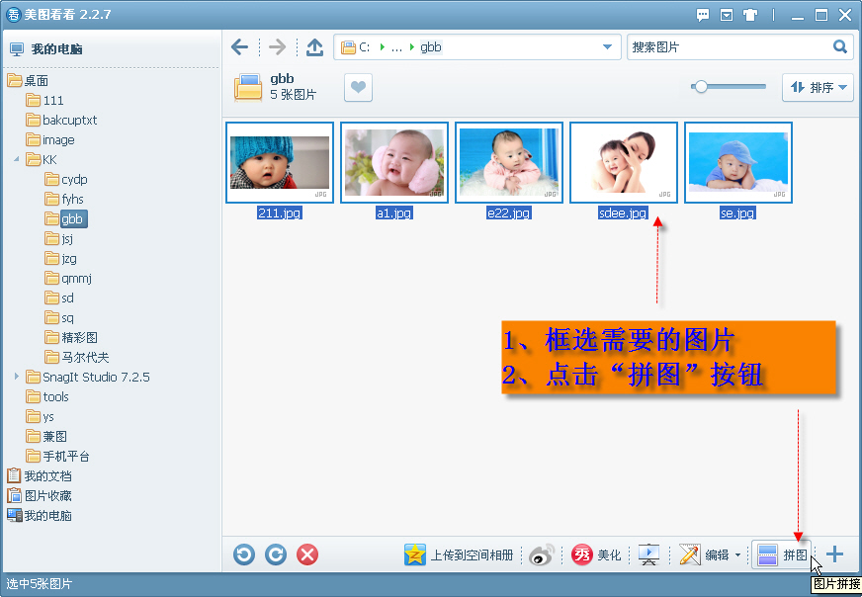
Task: Open 美化 beautify tool
Action: pos(596,554)
